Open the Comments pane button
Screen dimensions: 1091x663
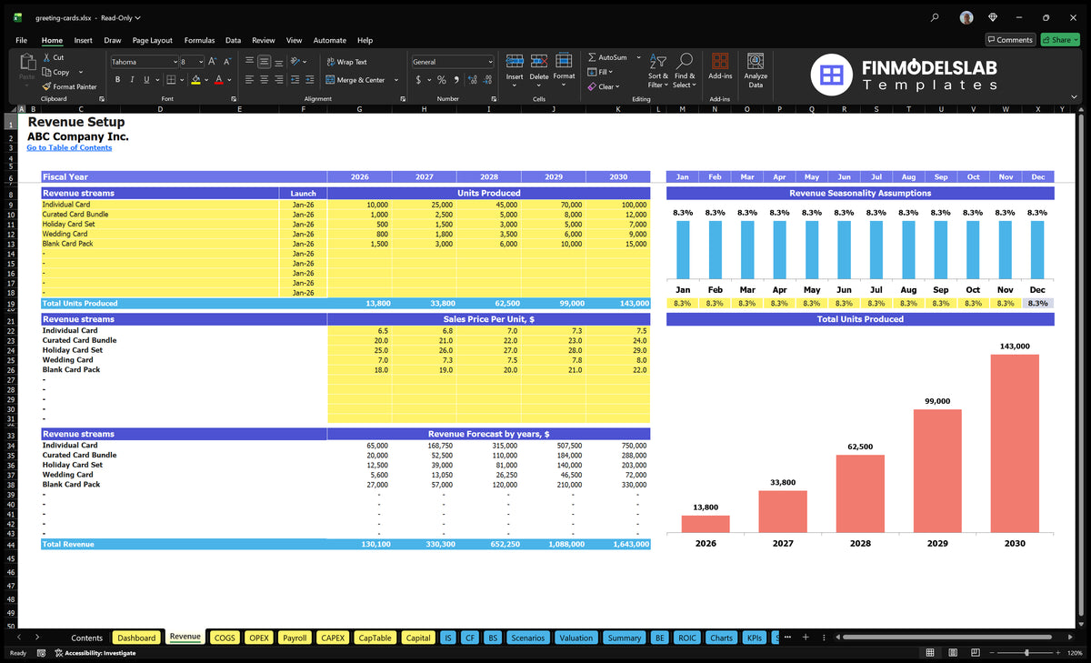1009,39
